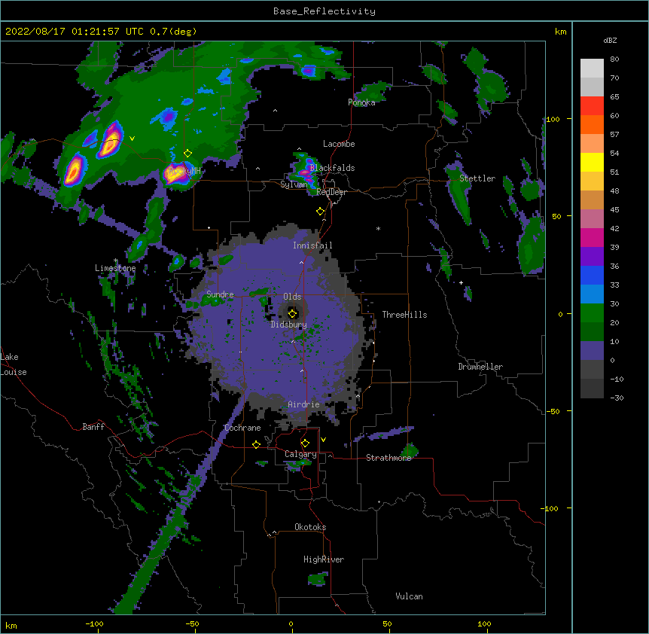649x634 pixels.
Task: Pick the slate purple 0-10 dBZ legend swatch
Action: tap(592, 351)
